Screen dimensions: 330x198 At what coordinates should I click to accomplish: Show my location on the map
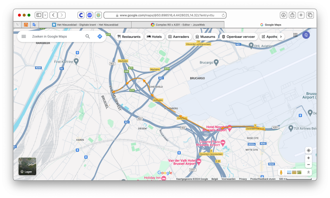coord(309,151)
